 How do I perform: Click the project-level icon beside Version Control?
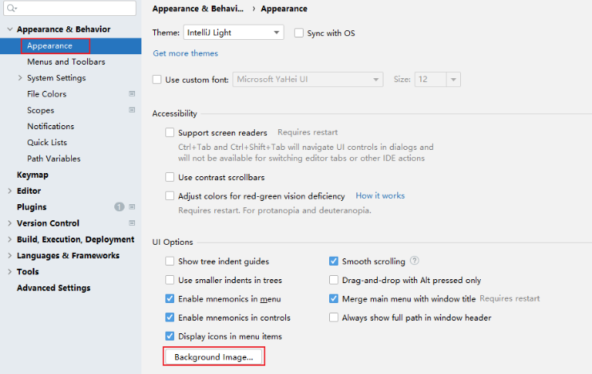coord(132,222)
